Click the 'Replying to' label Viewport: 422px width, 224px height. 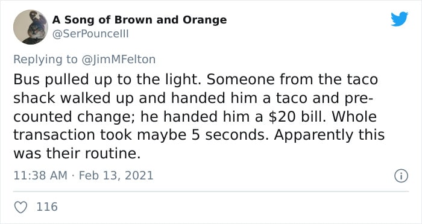(x=45, y=60)
